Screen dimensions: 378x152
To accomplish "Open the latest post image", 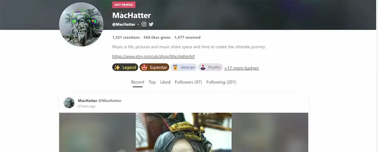I will pos(183,132).
